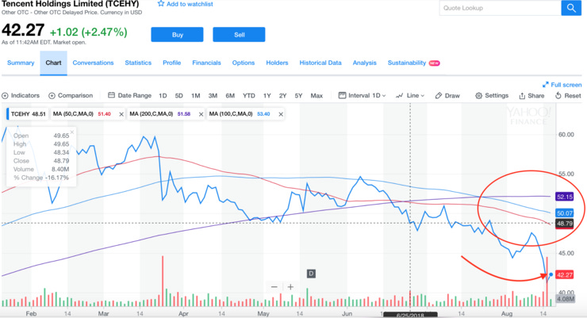Click the Share chart icon

(531, 96)
